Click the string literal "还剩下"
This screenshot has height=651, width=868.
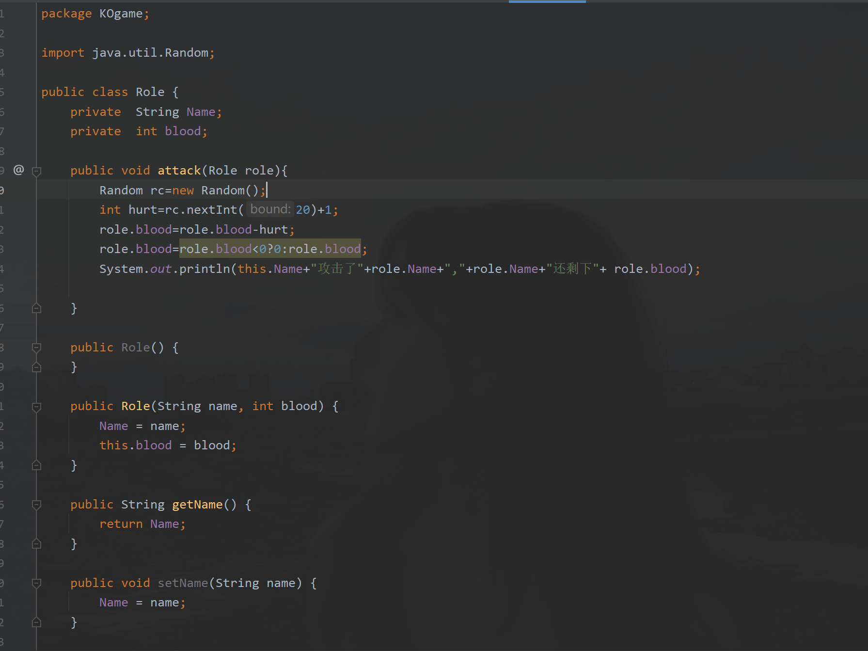pos(573,269)
